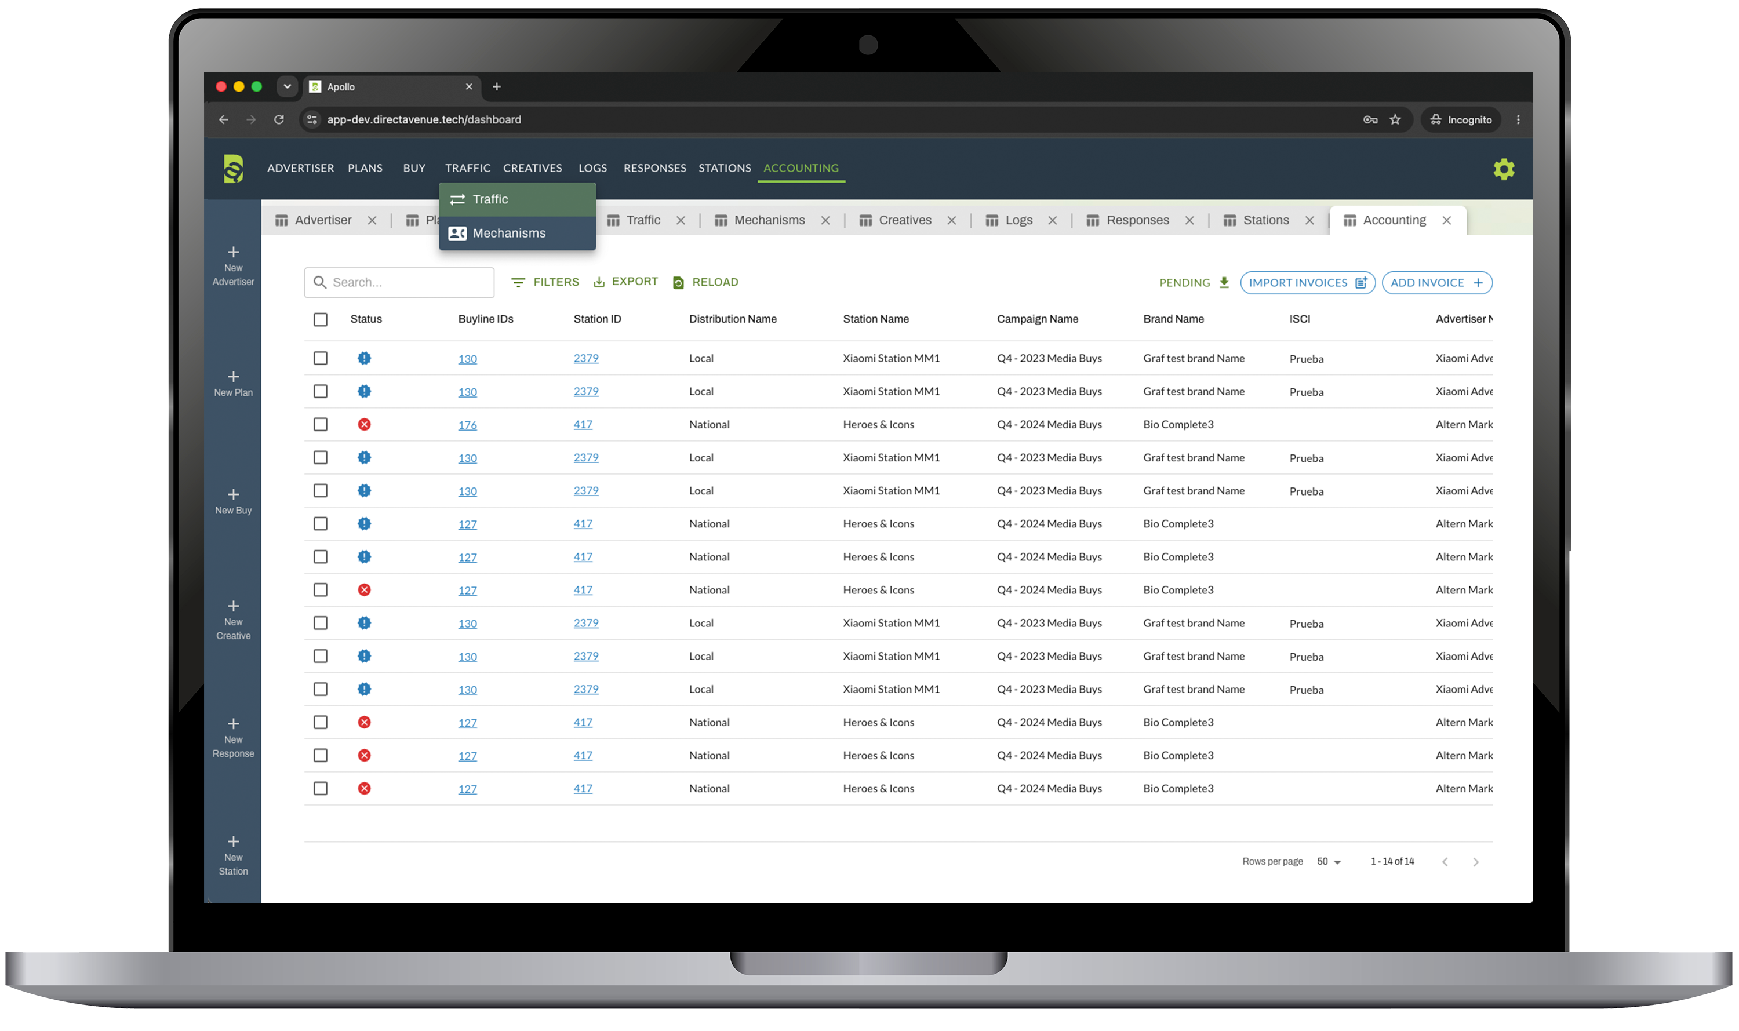Click the browser address bar URL
This screenshot has width=1739, height=1031.
(424, 119)
